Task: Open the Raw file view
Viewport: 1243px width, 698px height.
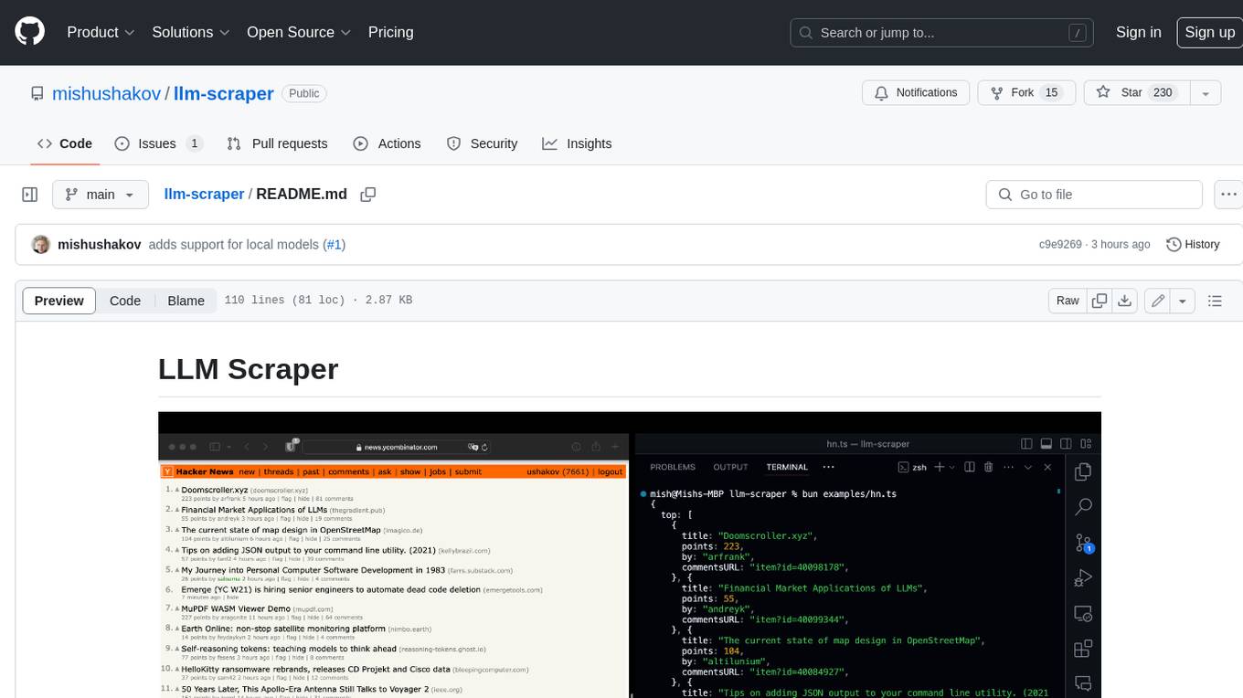Action: coord(1068,301)
